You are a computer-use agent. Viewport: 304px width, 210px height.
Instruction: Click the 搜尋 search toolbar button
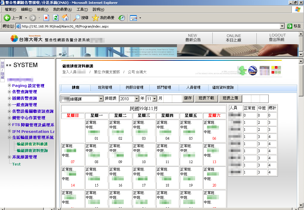tap(81, 18)
